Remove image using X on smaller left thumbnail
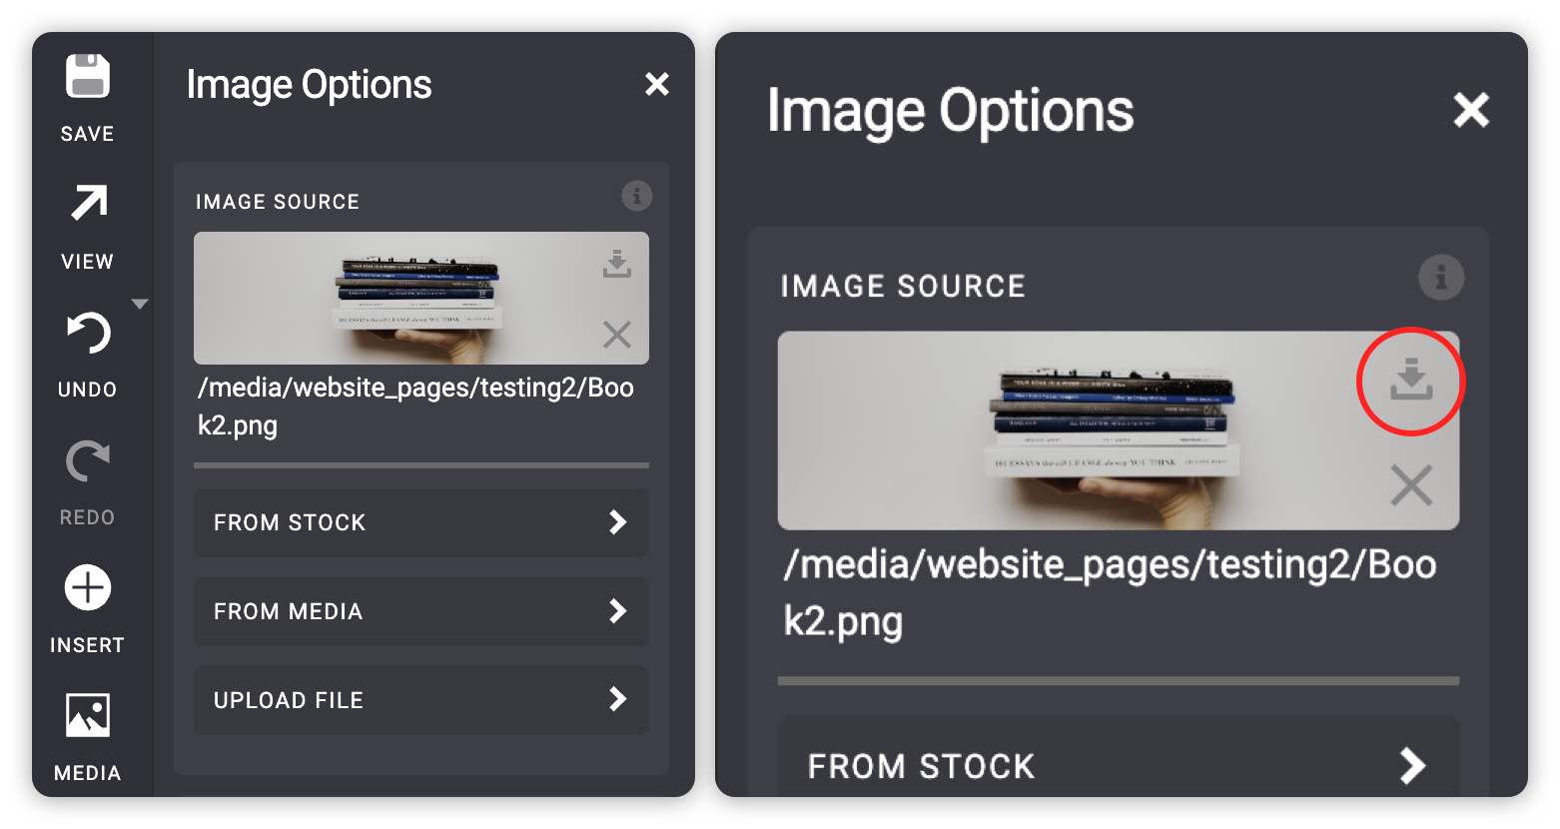 [x=617, y=335]
